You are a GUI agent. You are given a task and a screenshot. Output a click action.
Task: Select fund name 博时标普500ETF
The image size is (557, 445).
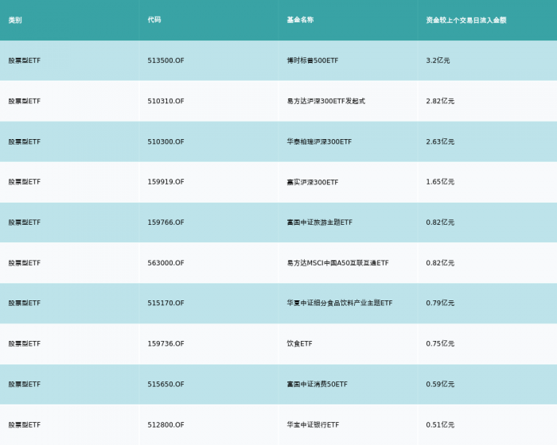pyautogui.click(x=313, y=60)
